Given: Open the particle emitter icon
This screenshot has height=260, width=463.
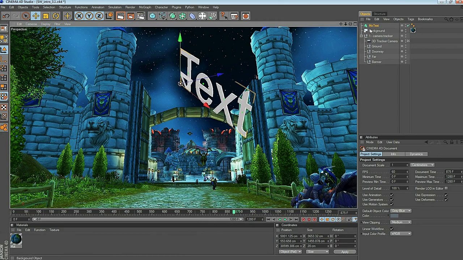Looking at the screenshot, I should point(213,16).
